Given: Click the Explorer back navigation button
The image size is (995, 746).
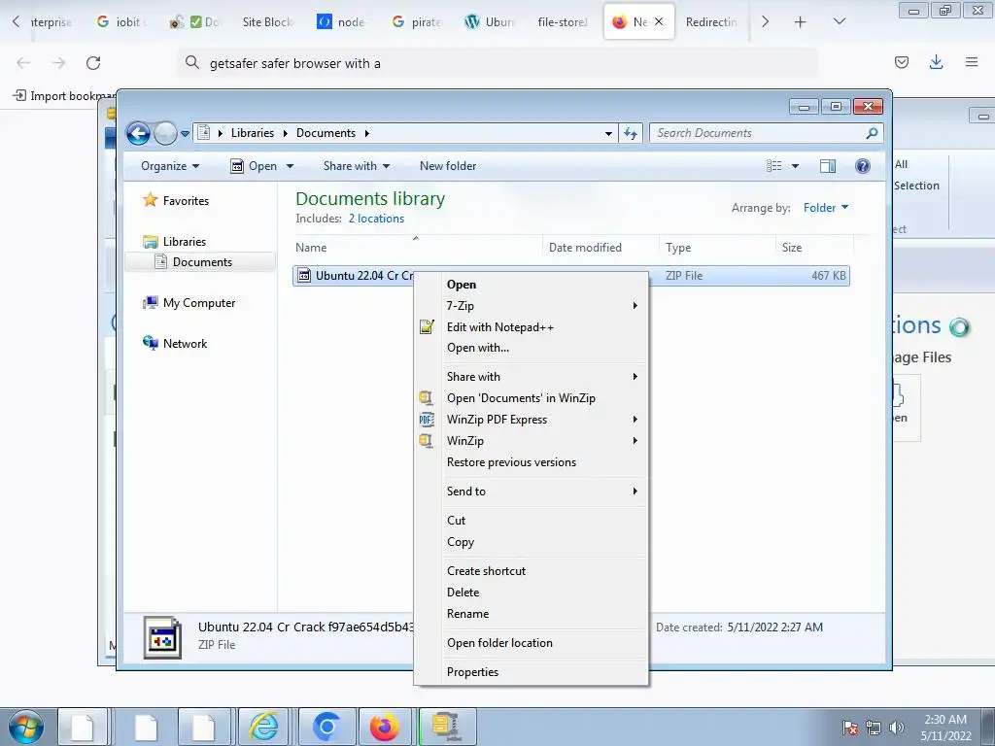Looking at the screenshot, I should (138, 133).
